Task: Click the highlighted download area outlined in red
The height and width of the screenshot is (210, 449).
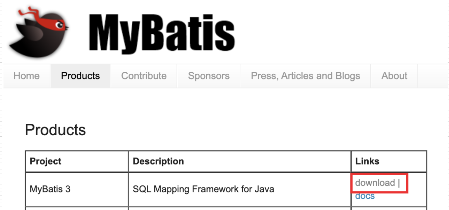Action: 379,184
